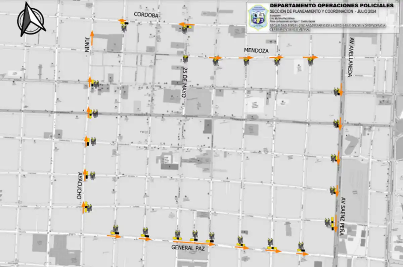Screen dimensions: 403x267
Task: Select the police marker at Mendoza and 25 de Mayo
Action: click(185, 59)
